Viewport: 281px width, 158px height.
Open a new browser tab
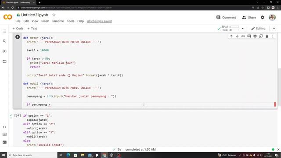(x=40, y=3)
